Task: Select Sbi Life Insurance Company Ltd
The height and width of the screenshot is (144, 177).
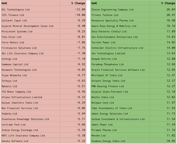Action: point(30,53)
